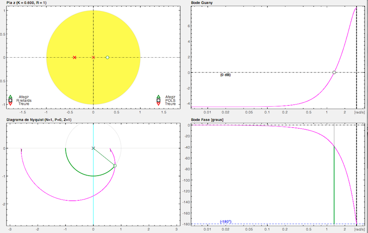Click the "Bode Guany" title
368x233 pixels.
click(x=202, y=3)
